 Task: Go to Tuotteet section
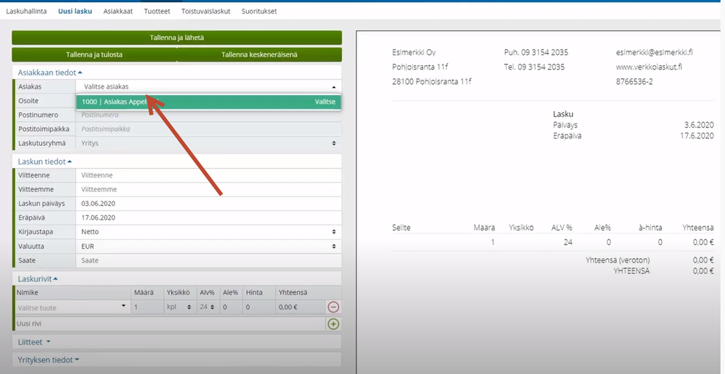coord(157,11)
